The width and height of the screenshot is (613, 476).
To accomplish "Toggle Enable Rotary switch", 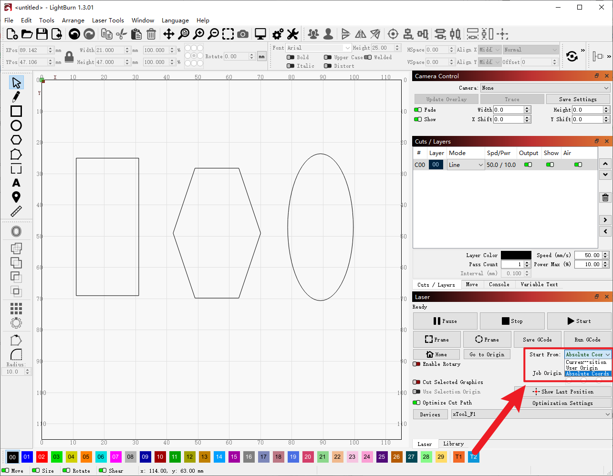I will tap(416, 364).
